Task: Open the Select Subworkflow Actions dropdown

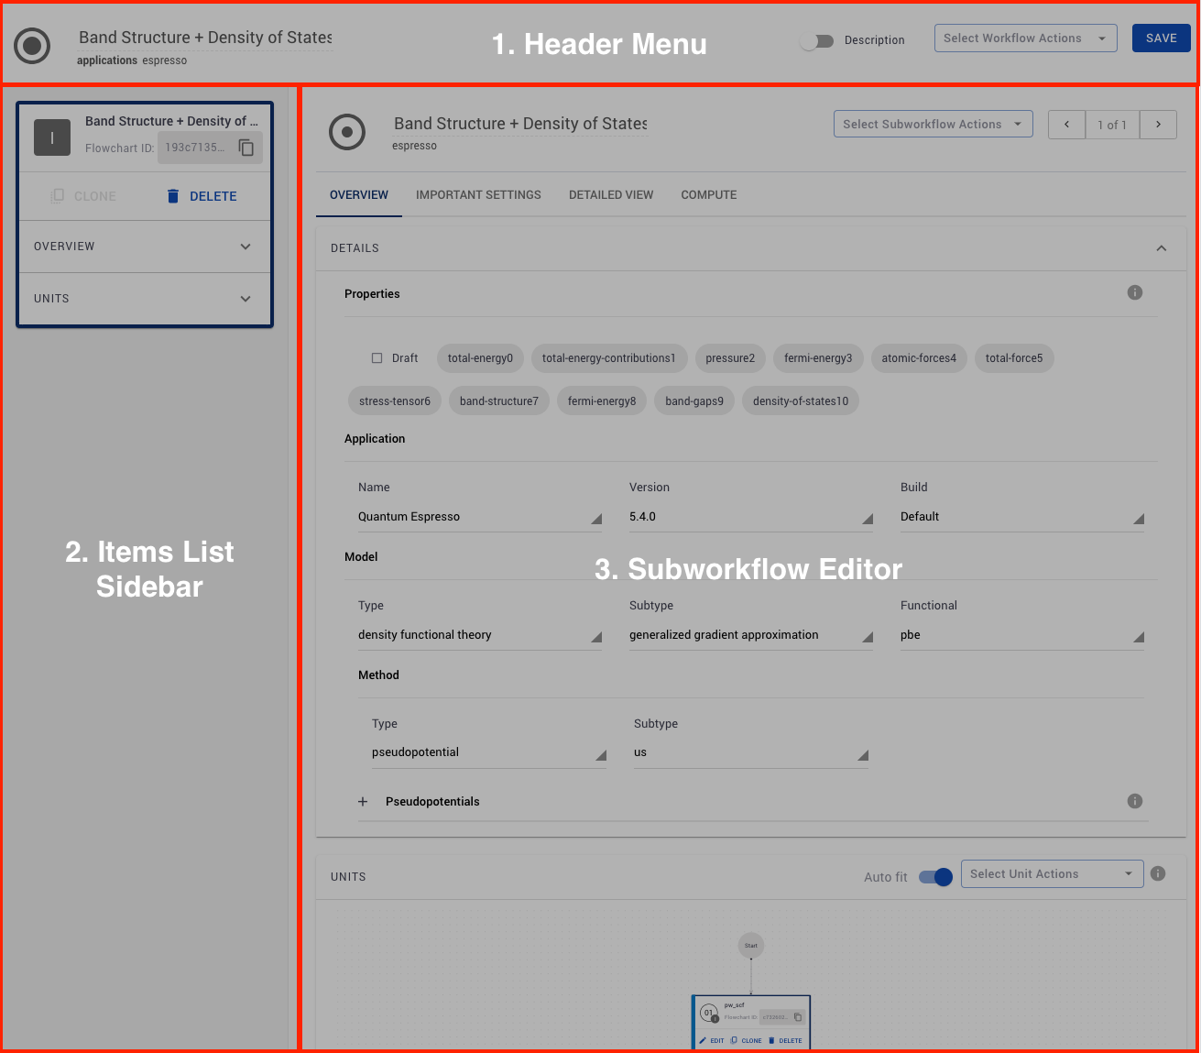Action: point(933,125)
